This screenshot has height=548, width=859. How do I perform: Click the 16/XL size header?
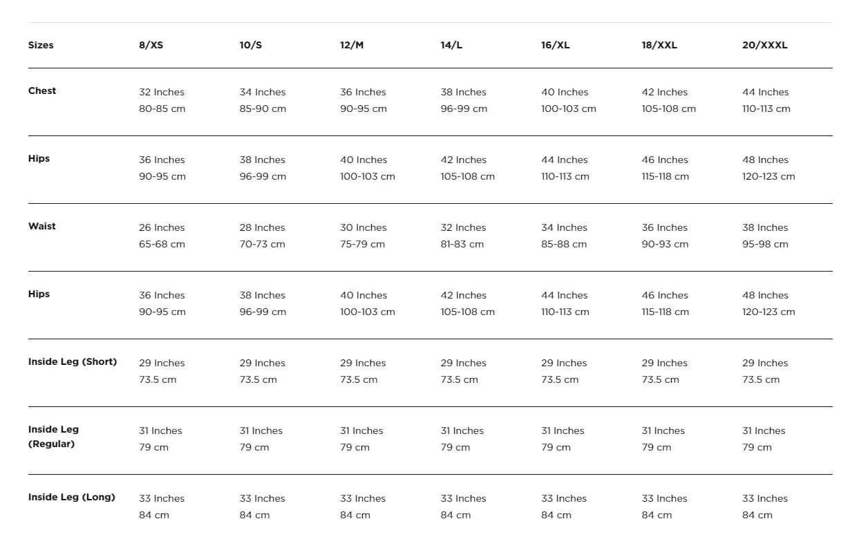556,46
